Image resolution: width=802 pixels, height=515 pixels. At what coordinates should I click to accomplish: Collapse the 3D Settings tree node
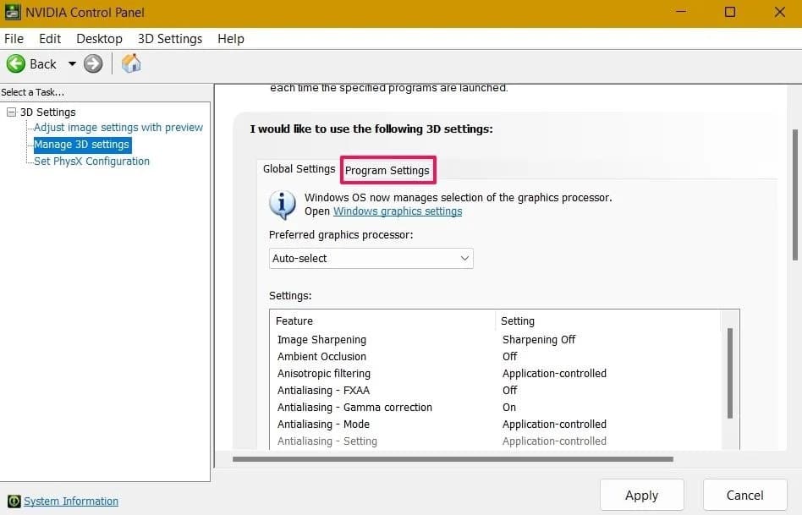(x=13, y=112)
